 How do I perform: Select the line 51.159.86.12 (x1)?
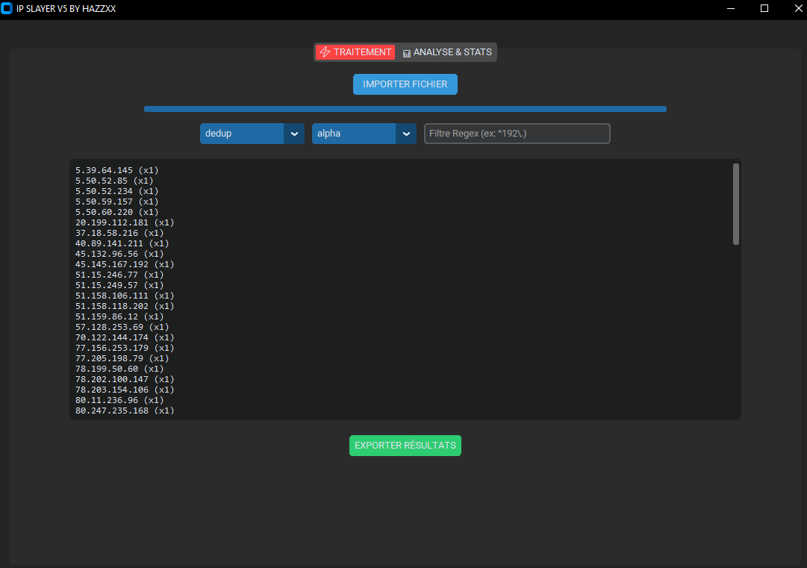[119, 317]
